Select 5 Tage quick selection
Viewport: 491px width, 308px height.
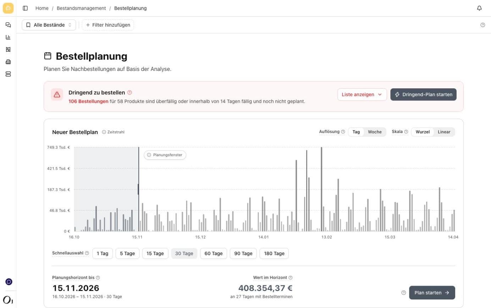127,253
